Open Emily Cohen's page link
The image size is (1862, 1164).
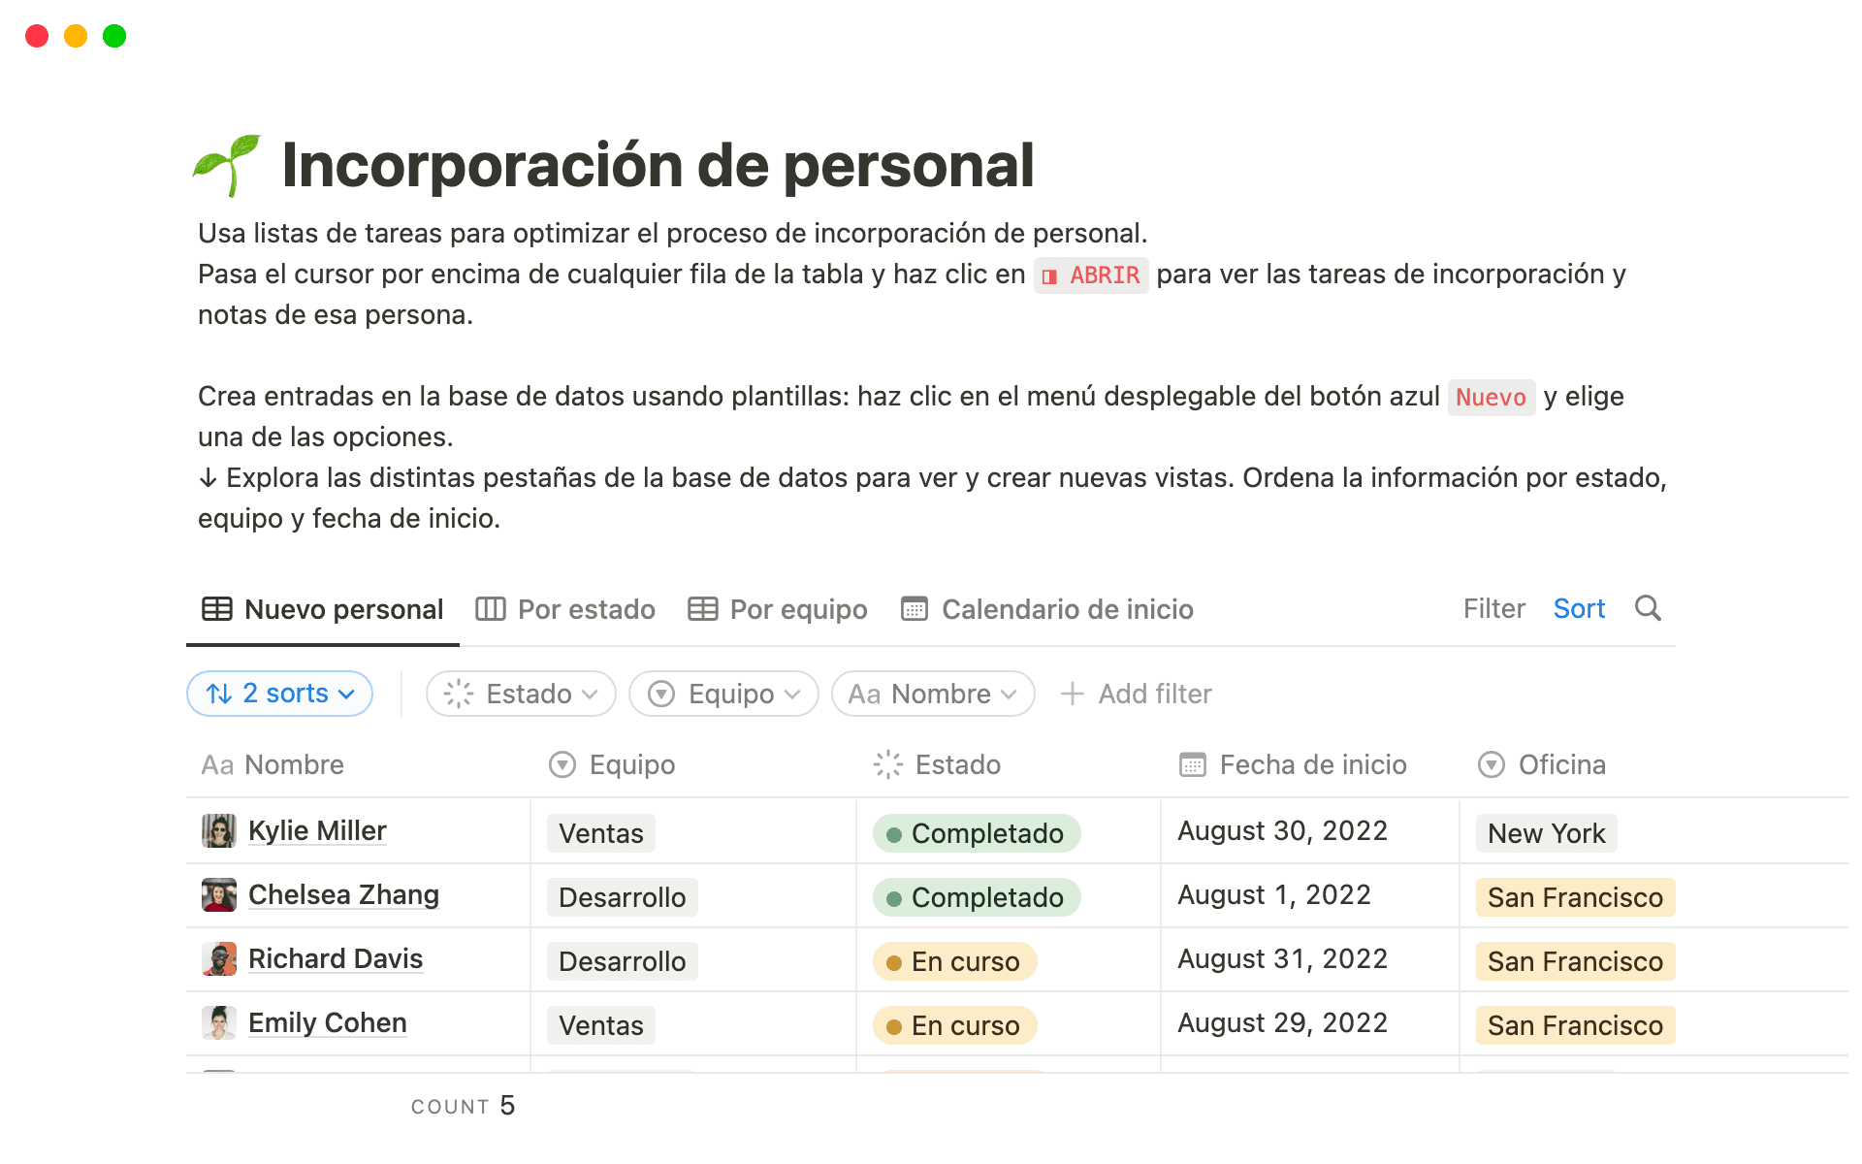point(327,1023)
